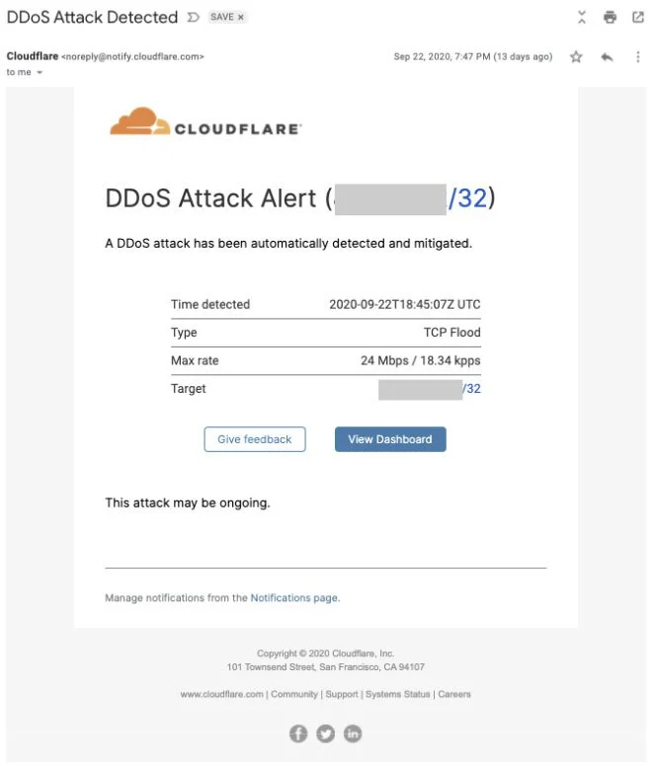This screenshot has width=655, height=767.
Task: Open the Notifications page link
Action: pos(294,598)
